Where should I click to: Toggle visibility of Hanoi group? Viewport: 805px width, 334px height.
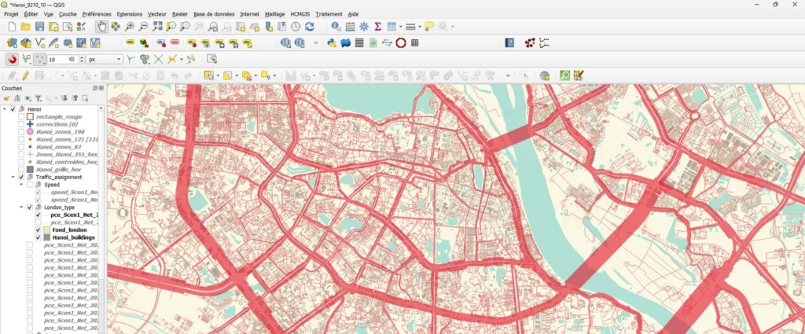tap(13, 109)
